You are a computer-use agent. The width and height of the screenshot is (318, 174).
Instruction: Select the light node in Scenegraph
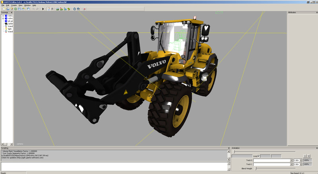(x=8, y=29)
